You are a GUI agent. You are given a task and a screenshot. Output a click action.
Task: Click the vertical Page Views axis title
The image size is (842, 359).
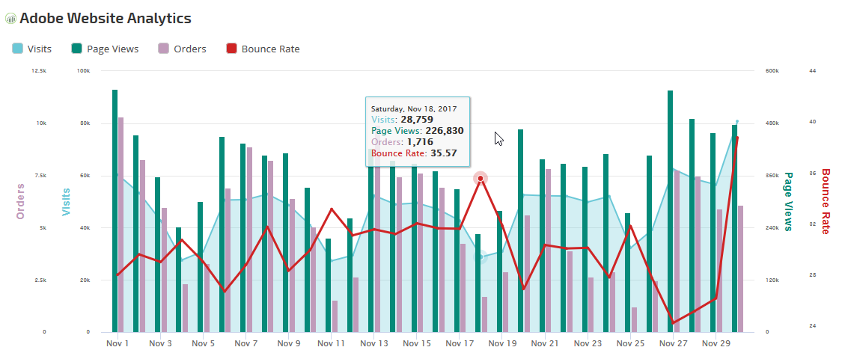788,201
